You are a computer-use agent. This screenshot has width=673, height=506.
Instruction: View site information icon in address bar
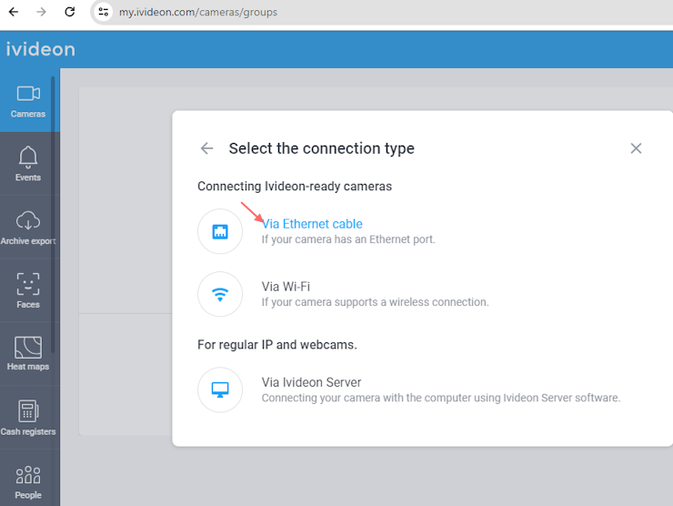pos(103,12)
